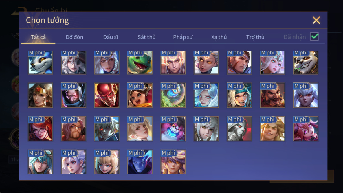Open the Sát thủ tab
The image size is (343, 193).
point(146,37)
